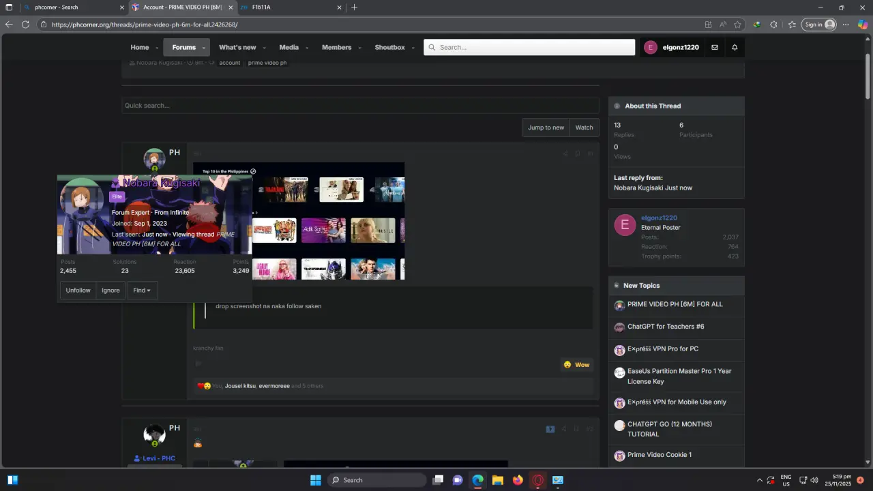Click Ignore in the member card
Viewport: 873px width, 491px height.
(110, 291)
